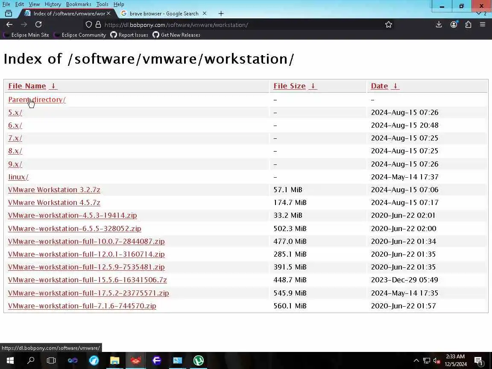Reload the current page
Viewport: 492px width, 369px height.
tap(38, 24)
